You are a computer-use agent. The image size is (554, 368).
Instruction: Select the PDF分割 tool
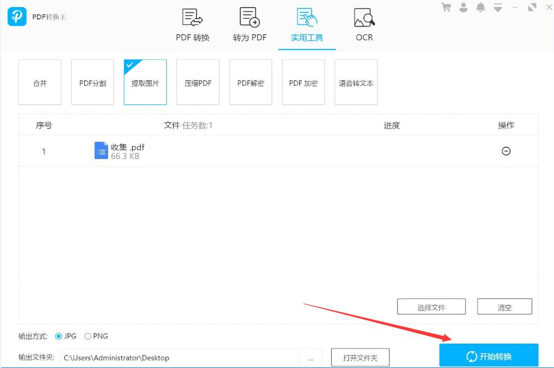pyautogui.click(x=92, y=83)
